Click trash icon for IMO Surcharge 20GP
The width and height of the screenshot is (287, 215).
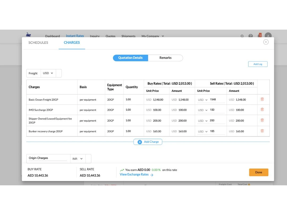pos(262,110)
